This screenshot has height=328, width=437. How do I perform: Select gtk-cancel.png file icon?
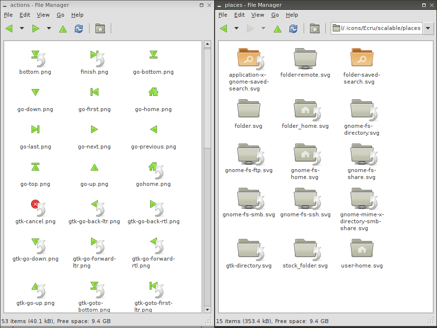click(x=38, y=208)
